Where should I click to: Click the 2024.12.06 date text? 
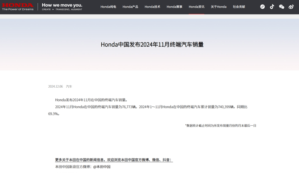55,86
